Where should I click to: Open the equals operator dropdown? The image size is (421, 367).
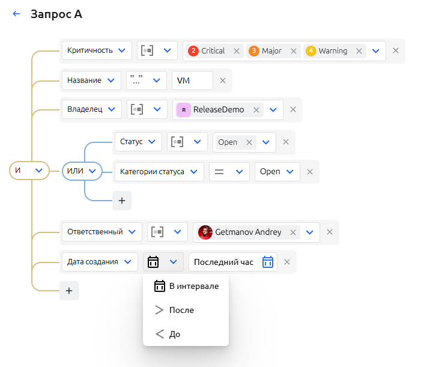pos(229,172)
